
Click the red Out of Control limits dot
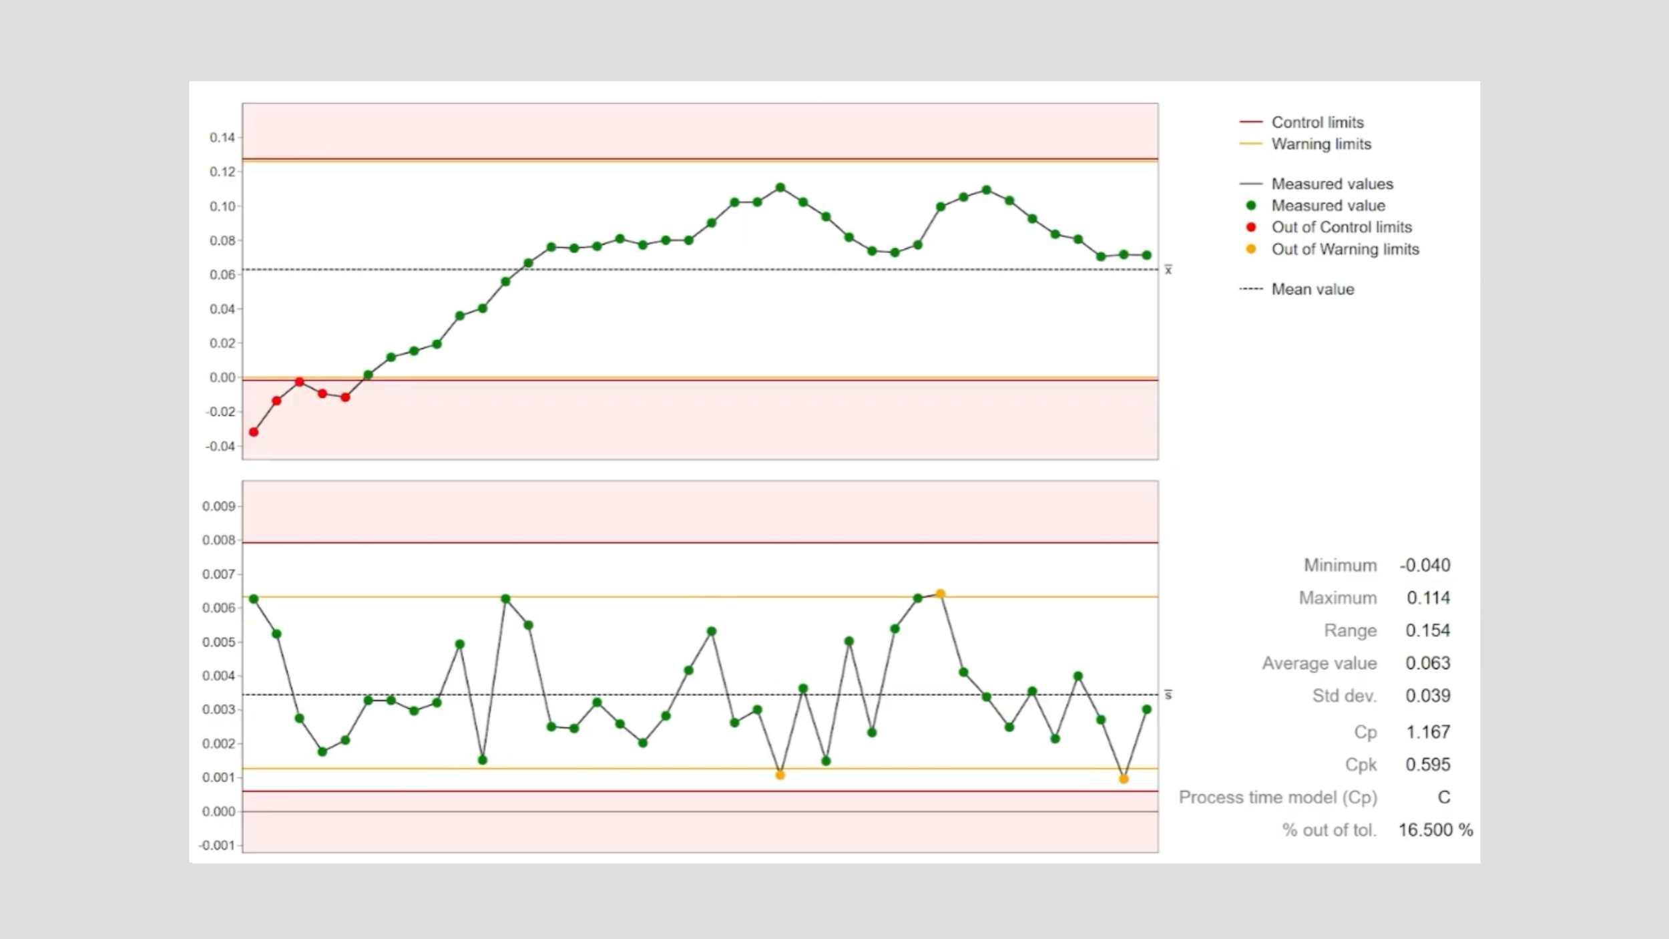1251,227
